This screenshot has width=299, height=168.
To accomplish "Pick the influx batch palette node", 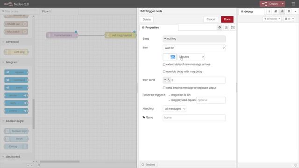I will click(16, 32).
